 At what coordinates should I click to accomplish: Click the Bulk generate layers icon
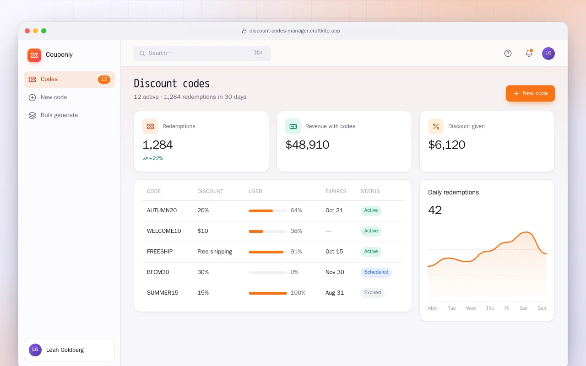[32, 115]
